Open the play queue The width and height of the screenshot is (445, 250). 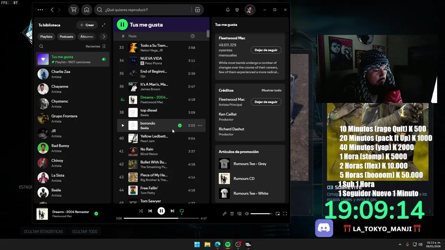(232, 214)
